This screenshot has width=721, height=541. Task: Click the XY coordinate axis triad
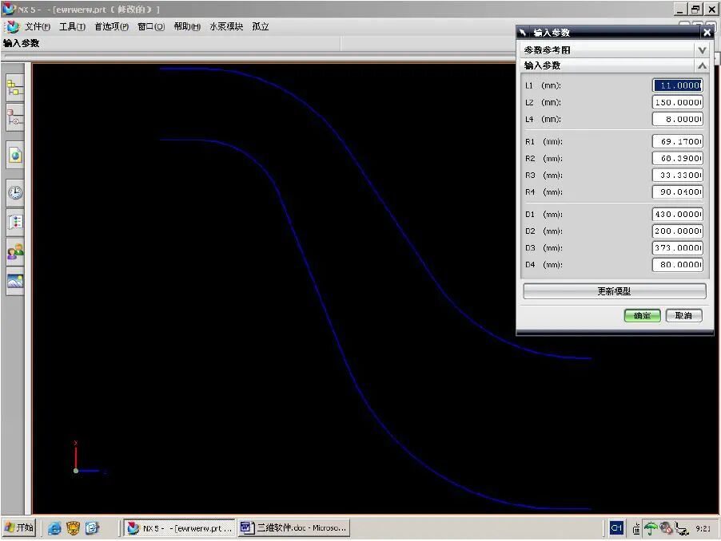click(x=90, y=456)
